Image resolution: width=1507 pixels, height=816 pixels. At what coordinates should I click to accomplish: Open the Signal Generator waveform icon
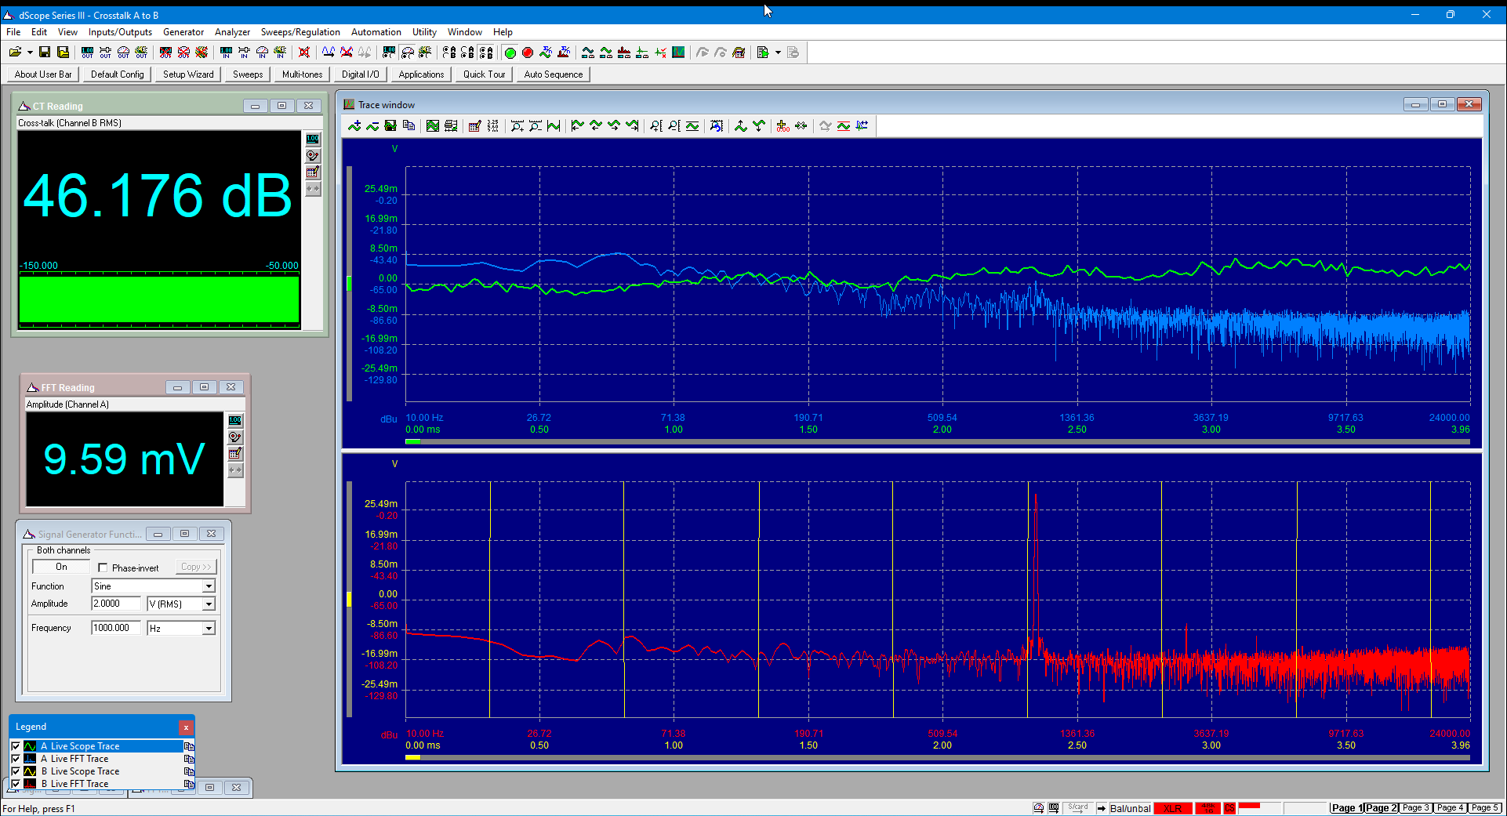click(329, 53)
